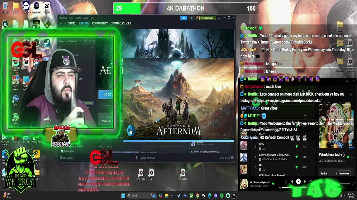Expand the DPMuddaSucka account dropdown
The image size is (357, 200).
[x=206, y=18]
